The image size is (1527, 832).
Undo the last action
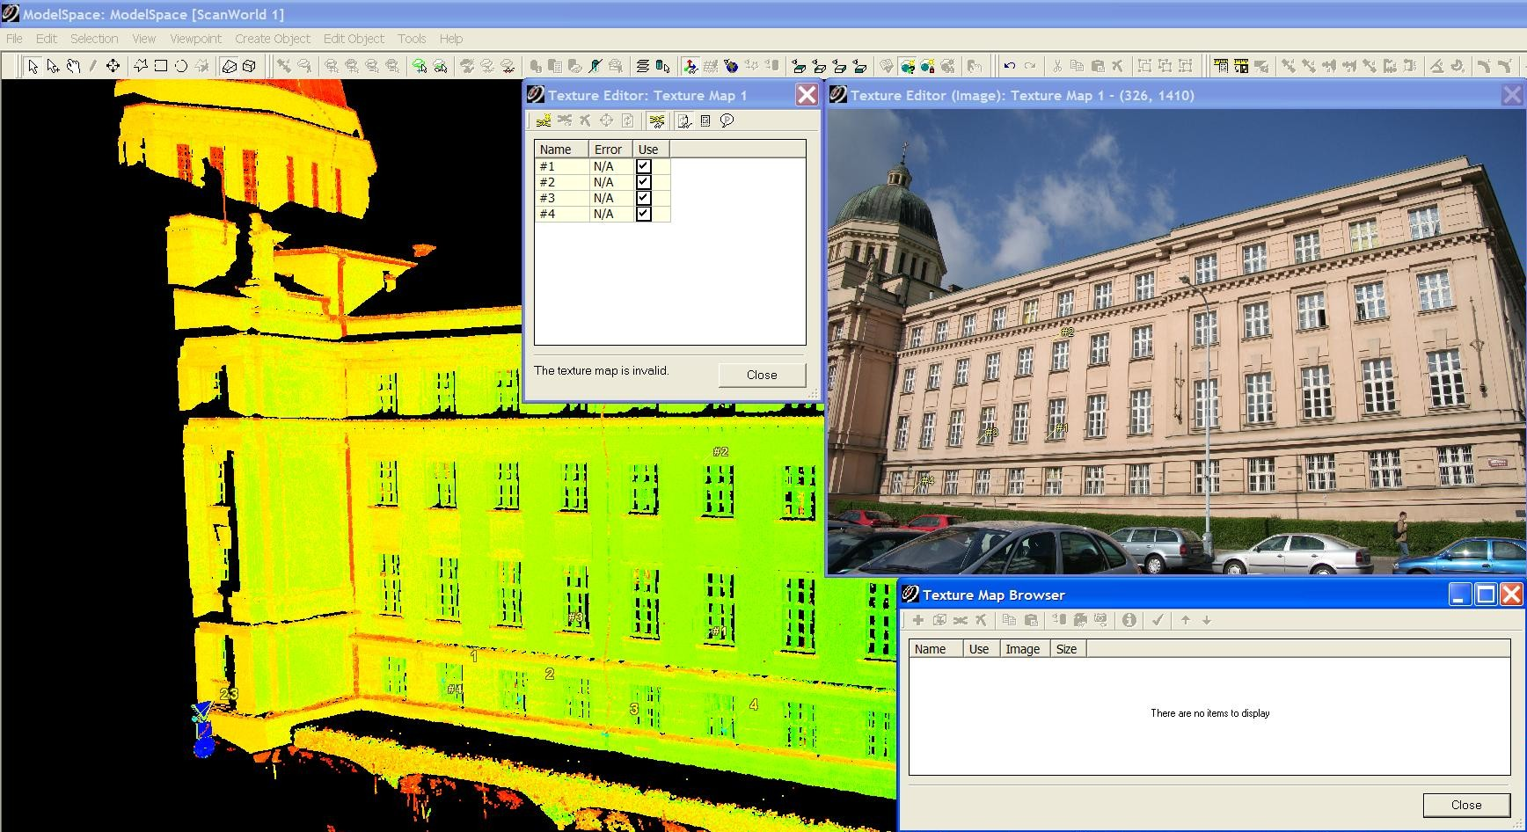1009,66
